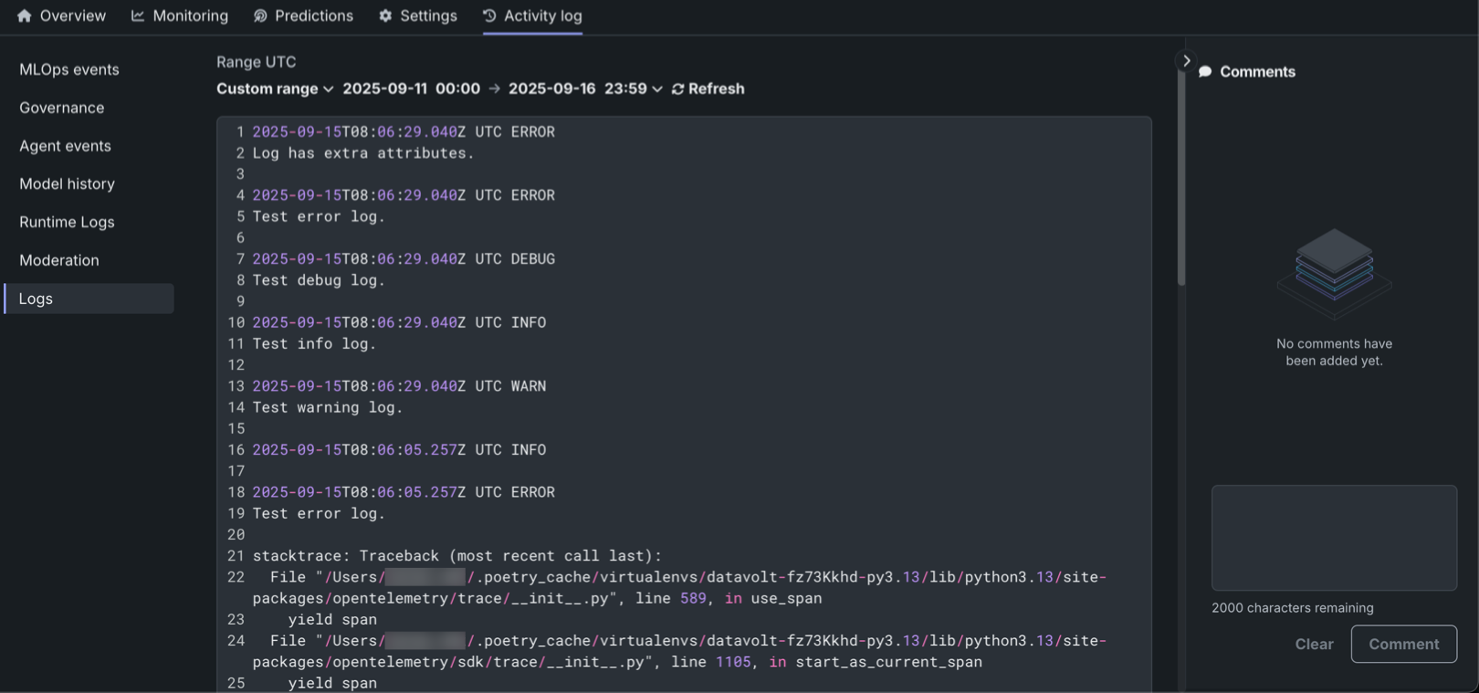
Task: Click the Monitoring chart icon
Action: [x=138, y=16]
